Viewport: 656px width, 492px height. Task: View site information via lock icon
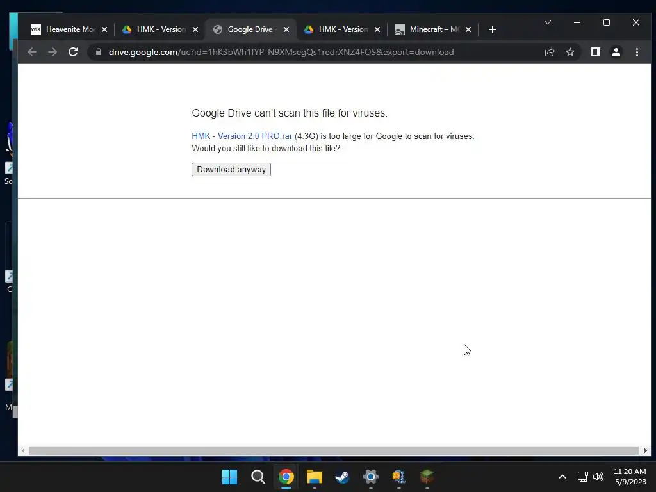click(x=99, y=52)
